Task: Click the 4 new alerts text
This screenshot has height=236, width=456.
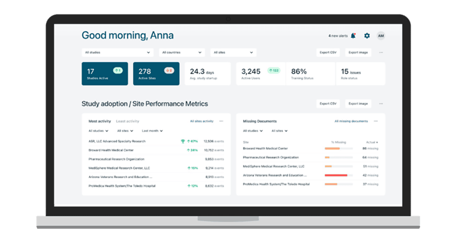Action: pyautogui.click(x=338, y=36)
